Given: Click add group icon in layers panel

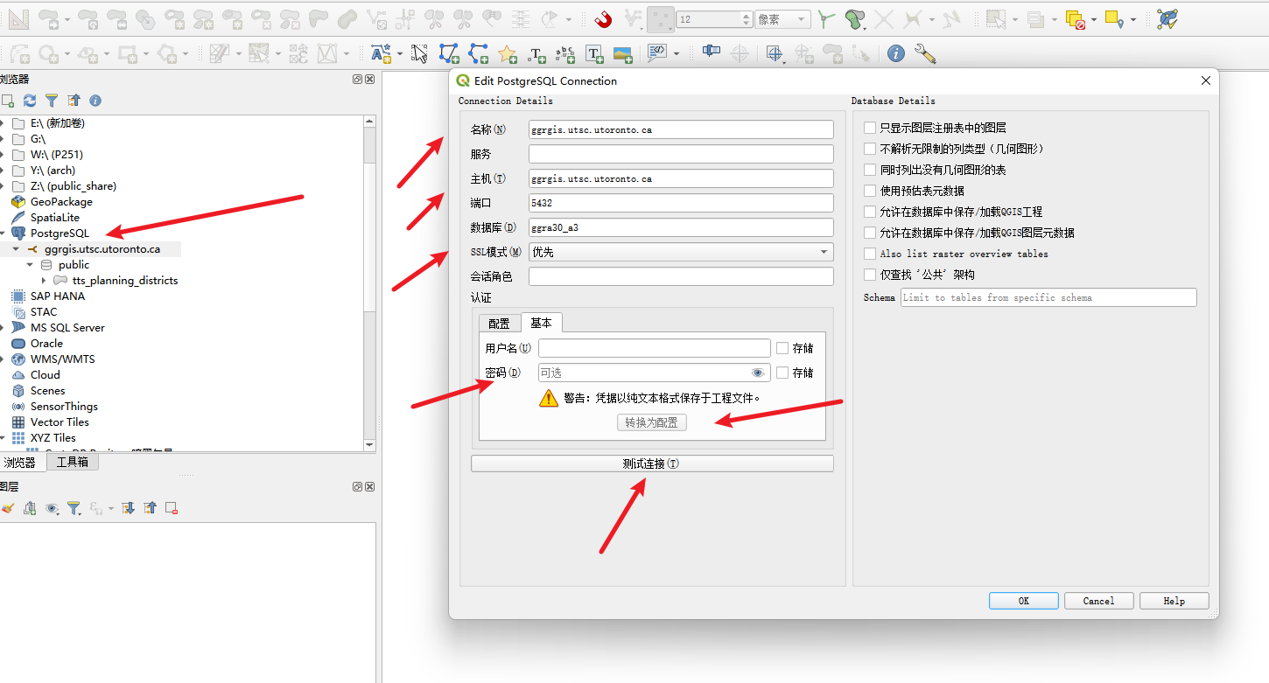Looking at the screenshot, I should coord(30,507).
